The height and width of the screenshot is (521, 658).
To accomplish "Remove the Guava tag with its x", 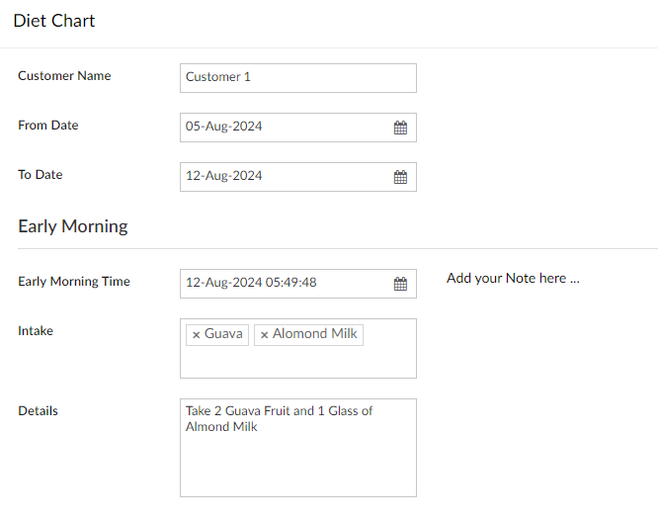I will [196, 335].
